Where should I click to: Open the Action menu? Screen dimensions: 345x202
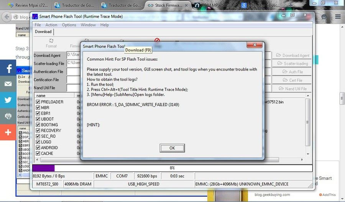point(51,25)
